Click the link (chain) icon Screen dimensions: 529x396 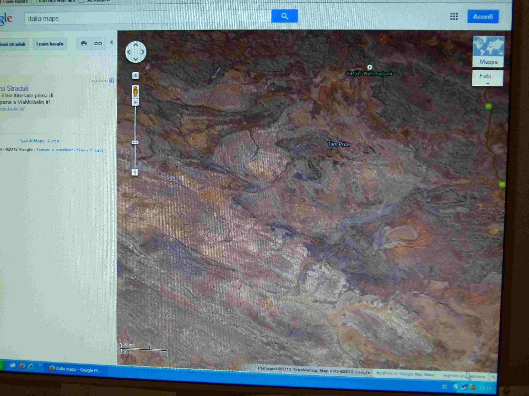click(98, 43)
